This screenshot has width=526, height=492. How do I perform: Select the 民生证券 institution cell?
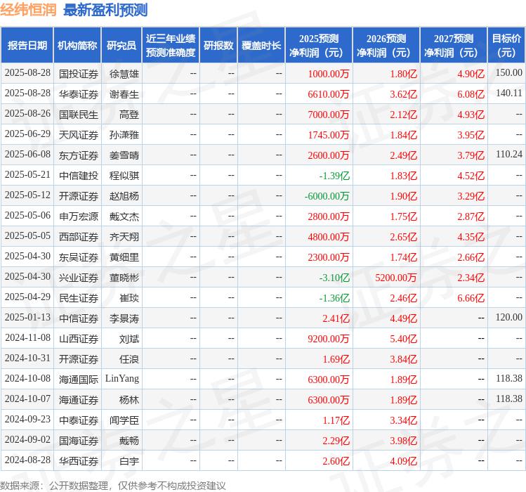tap(79, 298)
